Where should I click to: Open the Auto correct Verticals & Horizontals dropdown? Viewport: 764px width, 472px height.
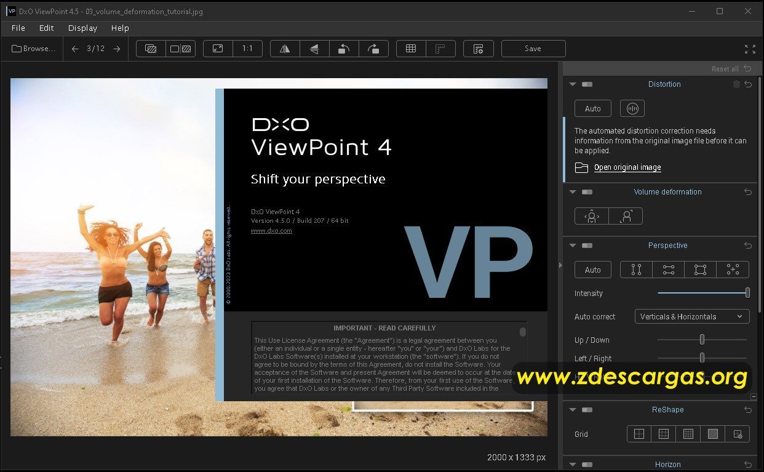[692, 317]
